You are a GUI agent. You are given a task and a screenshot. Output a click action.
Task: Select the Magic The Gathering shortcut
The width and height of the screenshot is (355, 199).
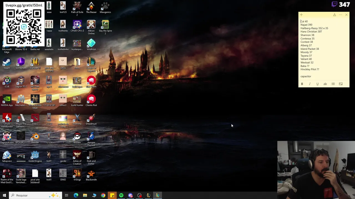coord(21,121)
